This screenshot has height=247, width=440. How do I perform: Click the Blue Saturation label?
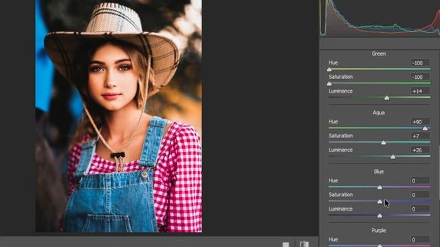[341, 195]
